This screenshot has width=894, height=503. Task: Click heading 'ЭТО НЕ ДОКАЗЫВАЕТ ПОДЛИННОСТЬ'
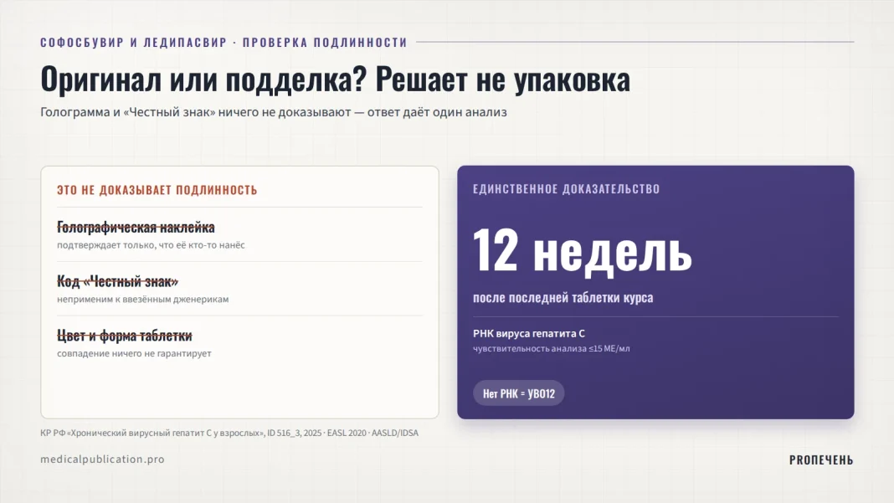[x=157, y=190]
